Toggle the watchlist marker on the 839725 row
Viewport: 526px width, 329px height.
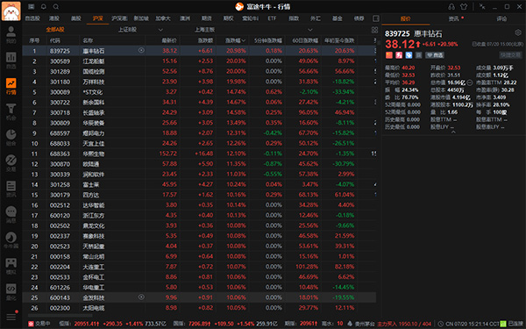coord(141,50)
